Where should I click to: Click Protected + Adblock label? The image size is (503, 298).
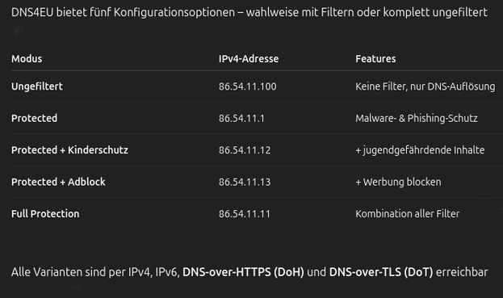click(x=58, y=182)
